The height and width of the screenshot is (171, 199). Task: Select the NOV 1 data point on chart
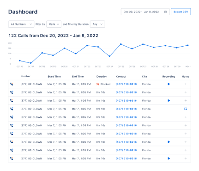(188, 45)
